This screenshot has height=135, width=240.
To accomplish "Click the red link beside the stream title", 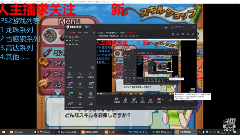I will pyautogui.click(x=131, y=33).
